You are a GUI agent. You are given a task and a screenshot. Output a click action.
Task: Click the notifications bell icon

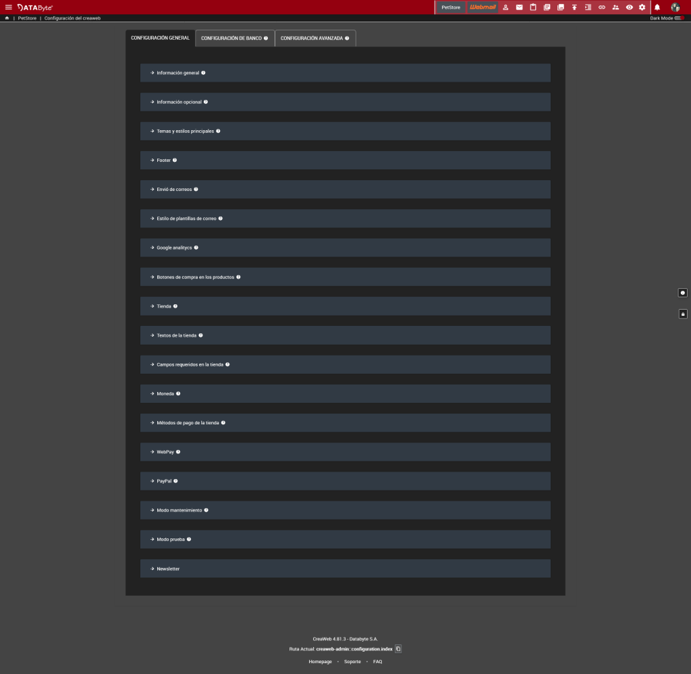[657, 7]
